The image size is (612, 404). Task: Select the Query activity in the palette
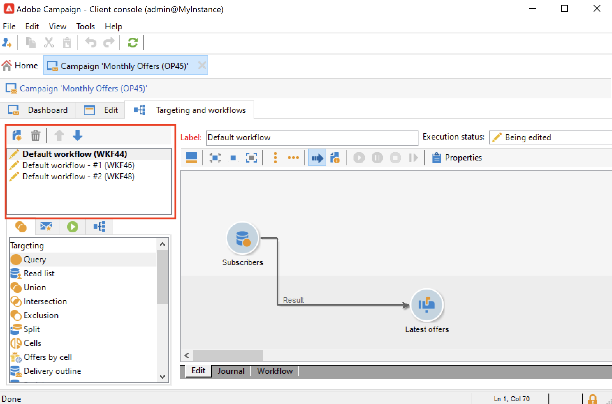[83, 260]
